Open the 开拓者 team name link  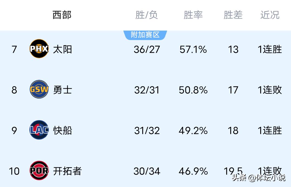tap(67, 171)
